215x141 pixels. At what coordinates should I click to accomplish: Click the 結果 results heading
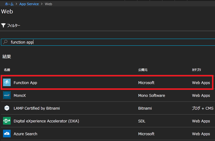tap(7, 57)
